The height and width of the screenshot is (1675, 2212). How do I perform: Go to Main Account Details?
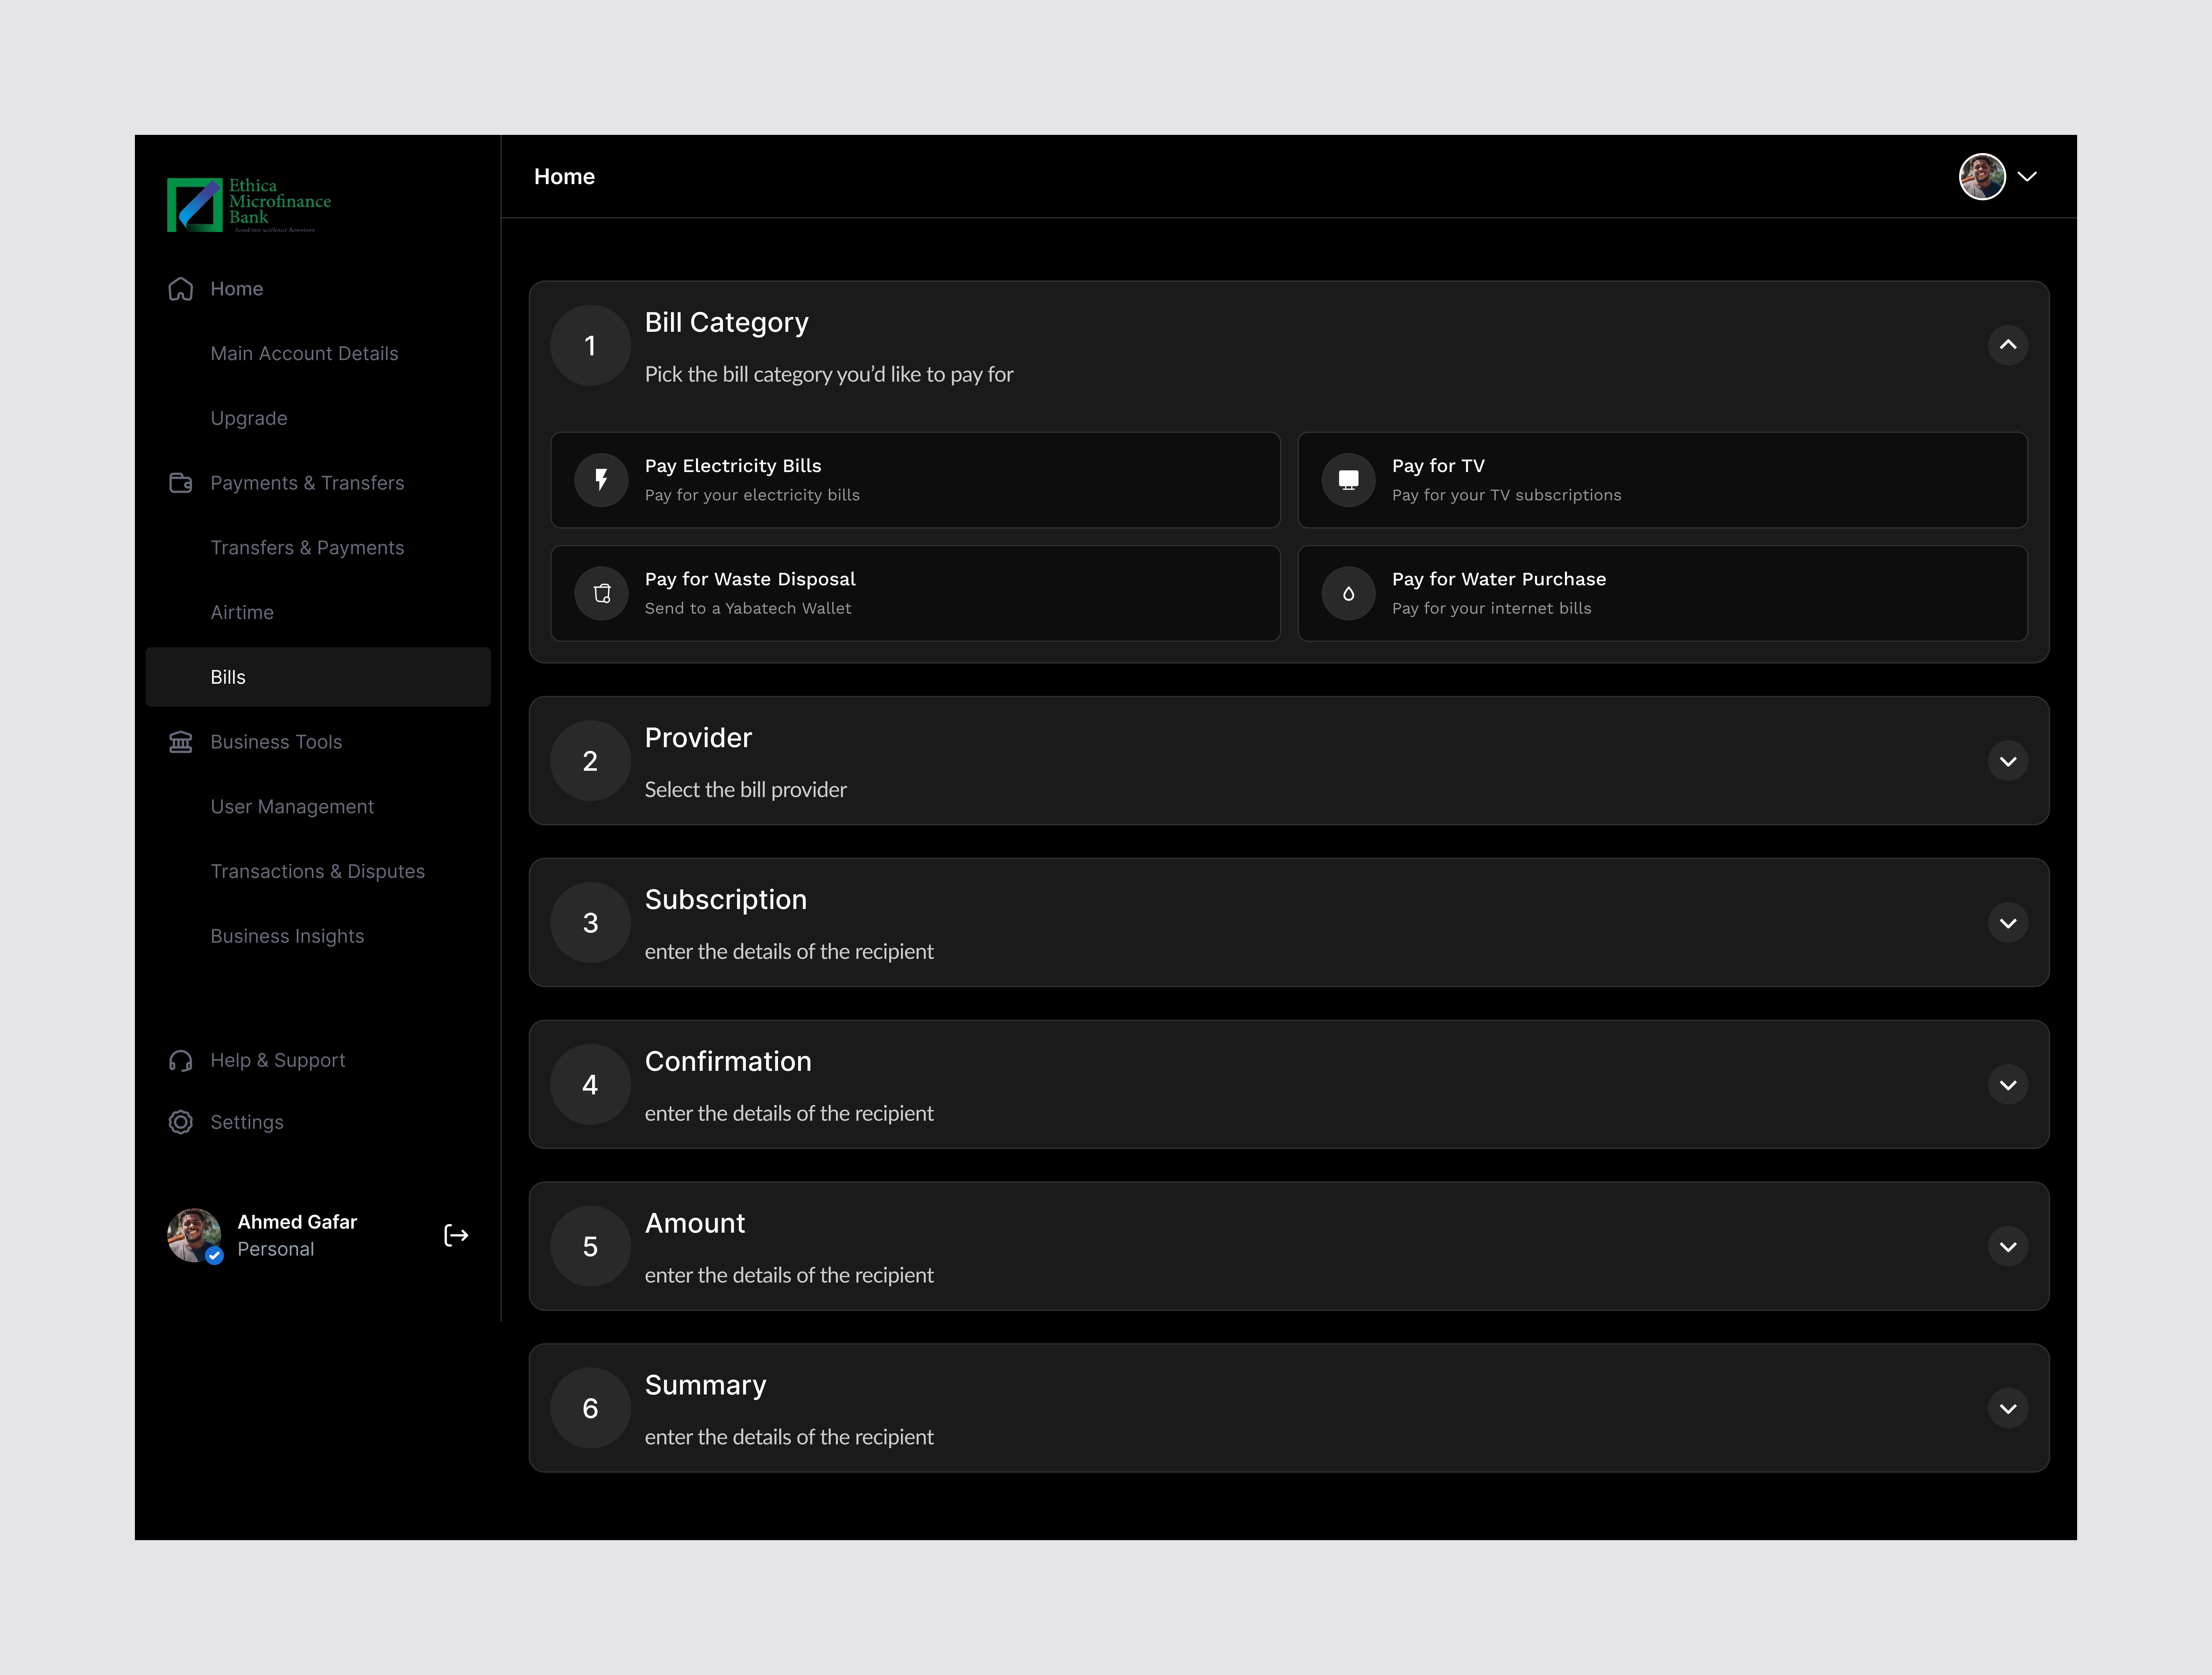click(x=304, y=353)
